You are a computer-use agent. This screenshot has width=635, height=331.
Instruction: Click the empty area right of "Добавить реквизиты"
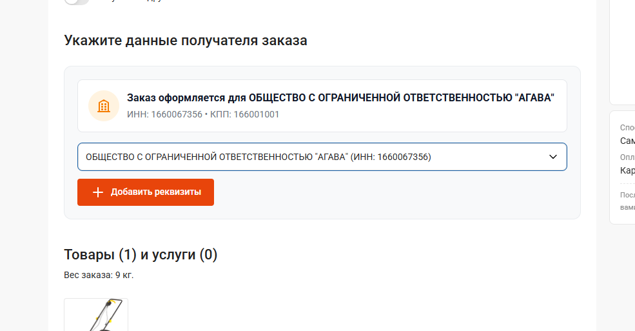click(x=387, y=192)
